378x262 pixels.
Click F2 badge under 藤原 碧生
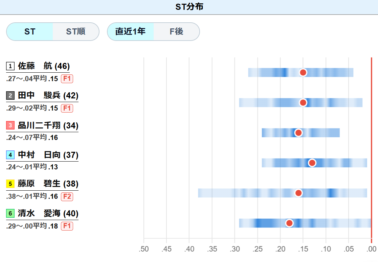coord(67,196)
